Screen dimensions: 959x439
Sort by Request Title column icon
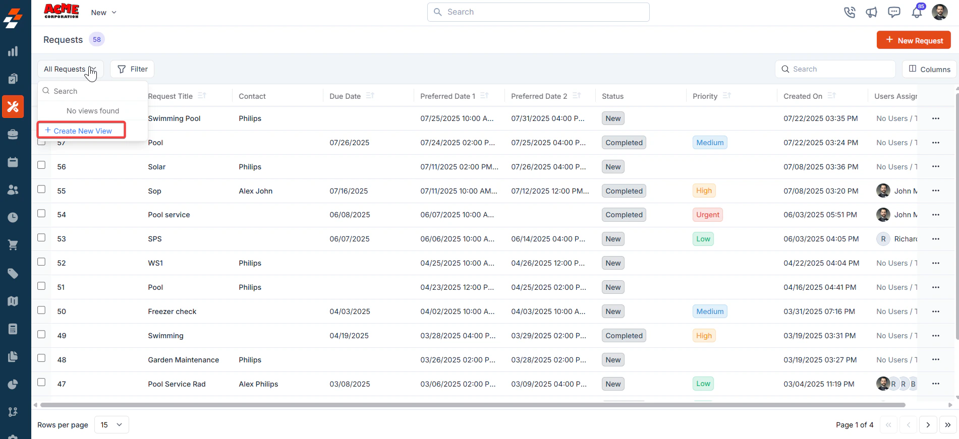point(202,96)
